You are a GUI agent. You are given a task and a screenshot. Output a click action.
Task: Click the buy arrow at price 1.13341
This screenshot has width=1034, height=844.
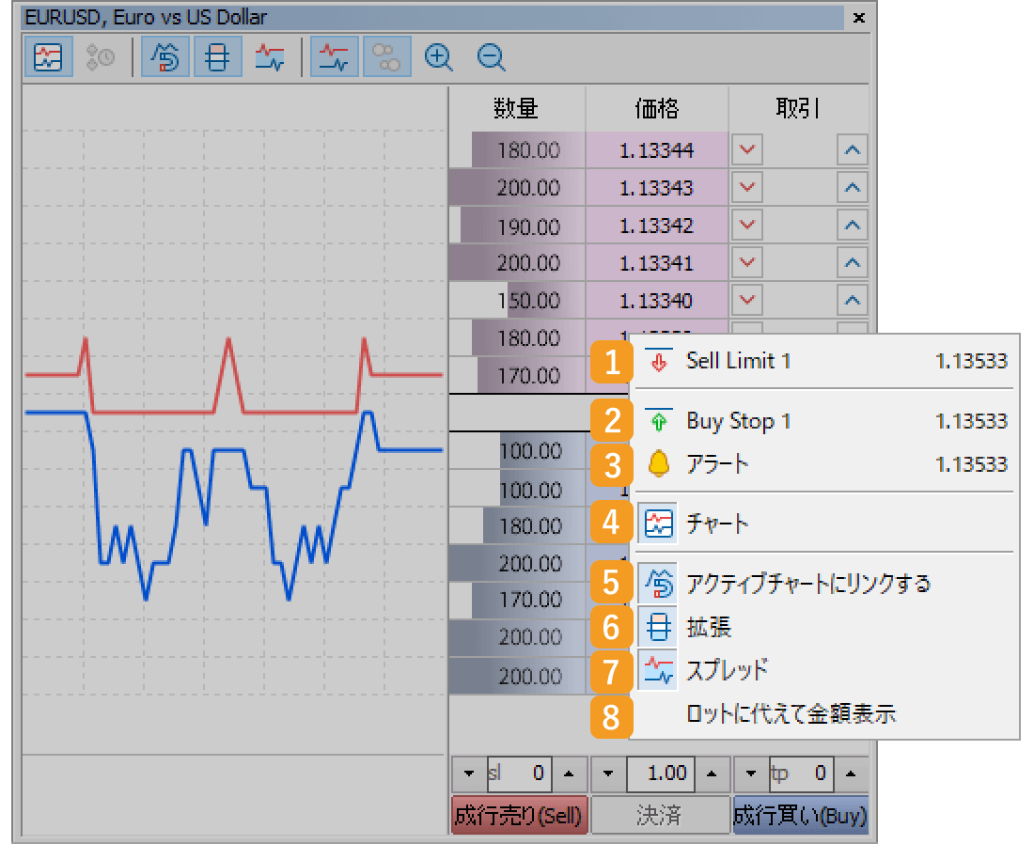pos(852,262)
